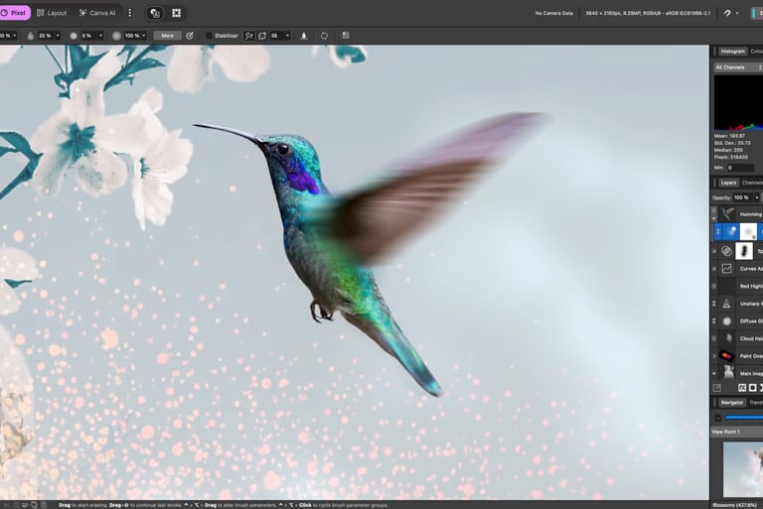Toggle visibility of Red Highlight layer
Screen dimensions: 763x509
pyautogui.click(x=714, y=286)
